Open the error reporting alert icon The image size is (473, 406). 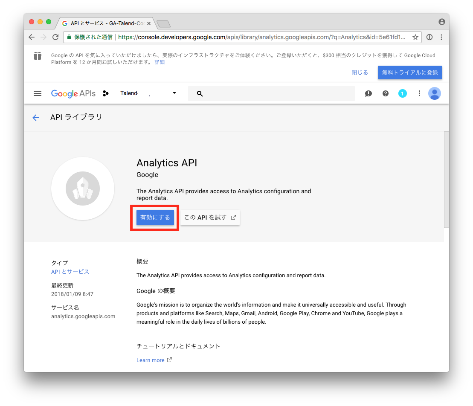(x=368, y=93)
